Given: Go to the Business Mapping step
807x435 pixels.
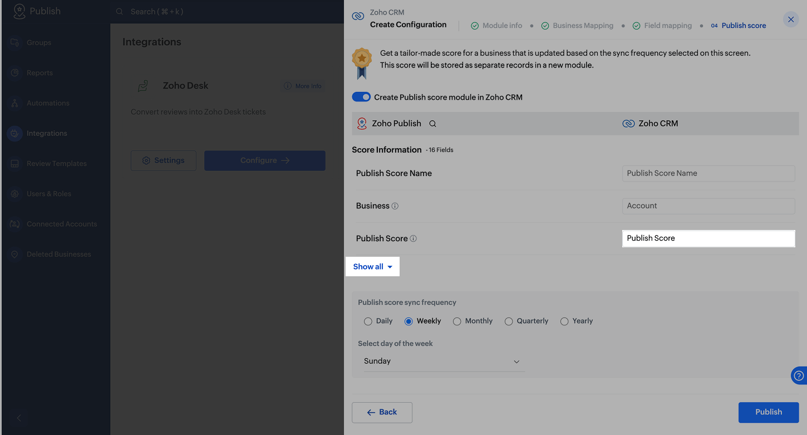Looking at the screenshot, I should [577, 26].
